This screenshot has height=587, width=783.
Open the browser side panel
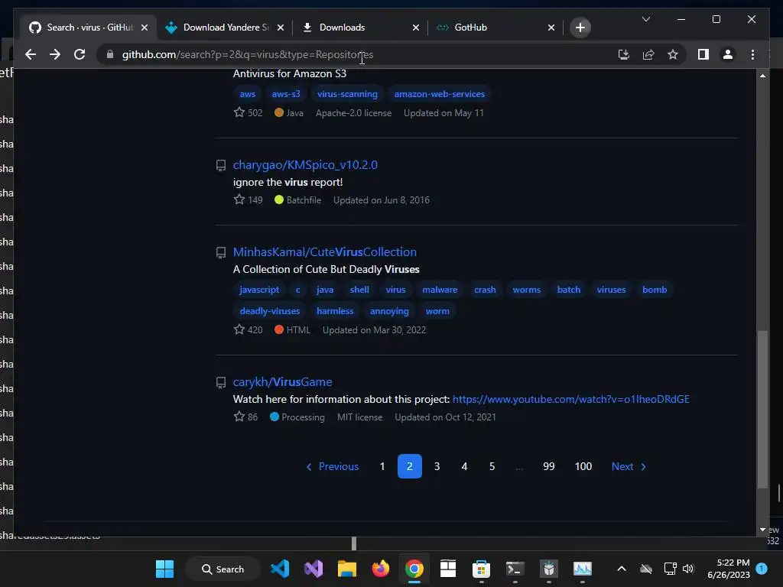tap(703, 54)
